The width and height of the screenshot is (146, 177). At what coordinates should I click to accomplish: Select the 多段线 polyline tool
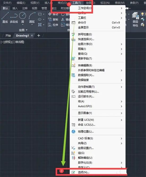(14, 18)
